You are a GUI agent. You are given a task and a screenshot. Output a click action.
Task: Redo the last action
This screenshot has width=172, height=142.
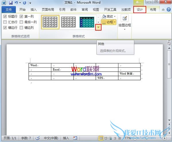pos(24,3)
